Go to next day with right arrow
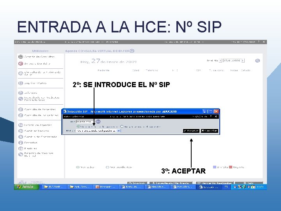 pyautogui.click(x=243, y=61)
